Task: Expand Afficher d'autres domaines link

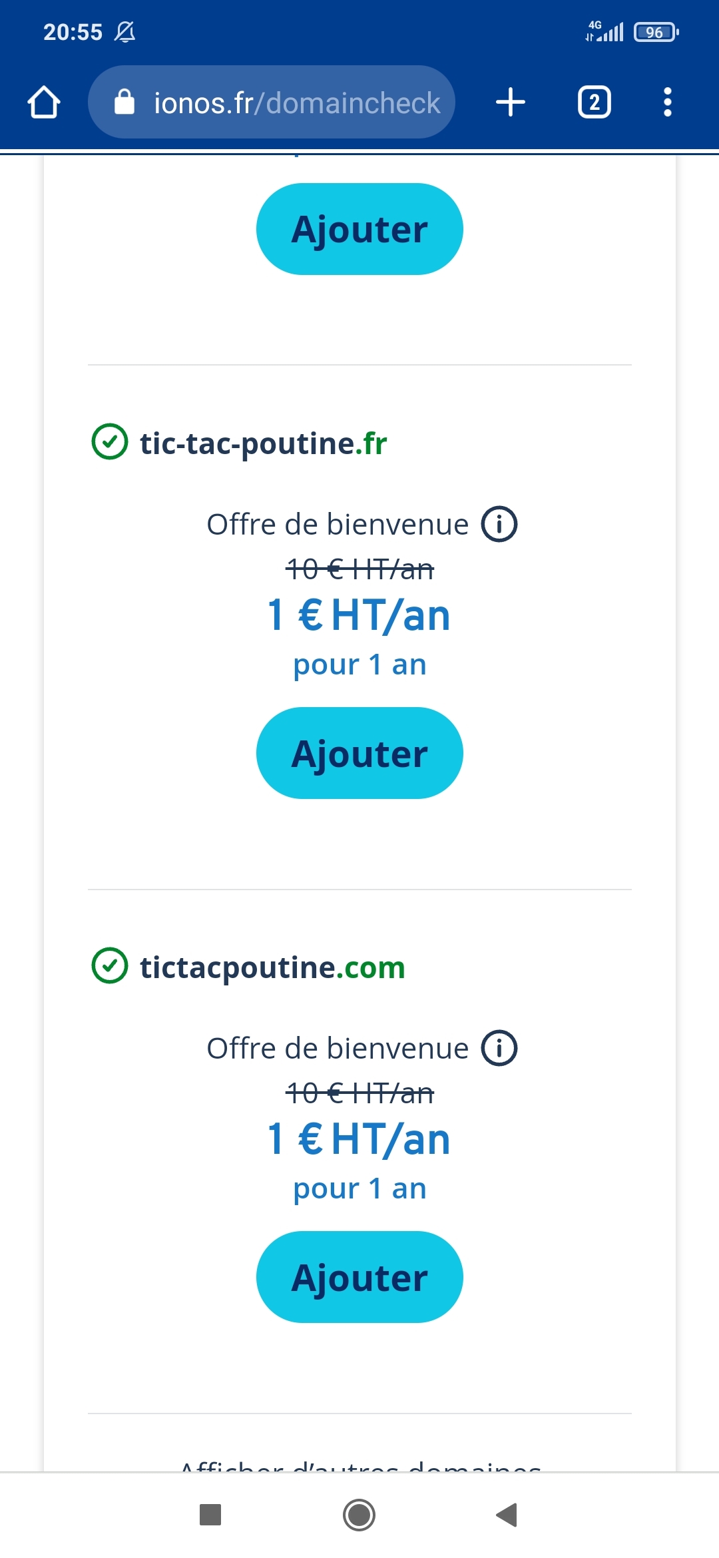Action: [x=359, y=1465]
